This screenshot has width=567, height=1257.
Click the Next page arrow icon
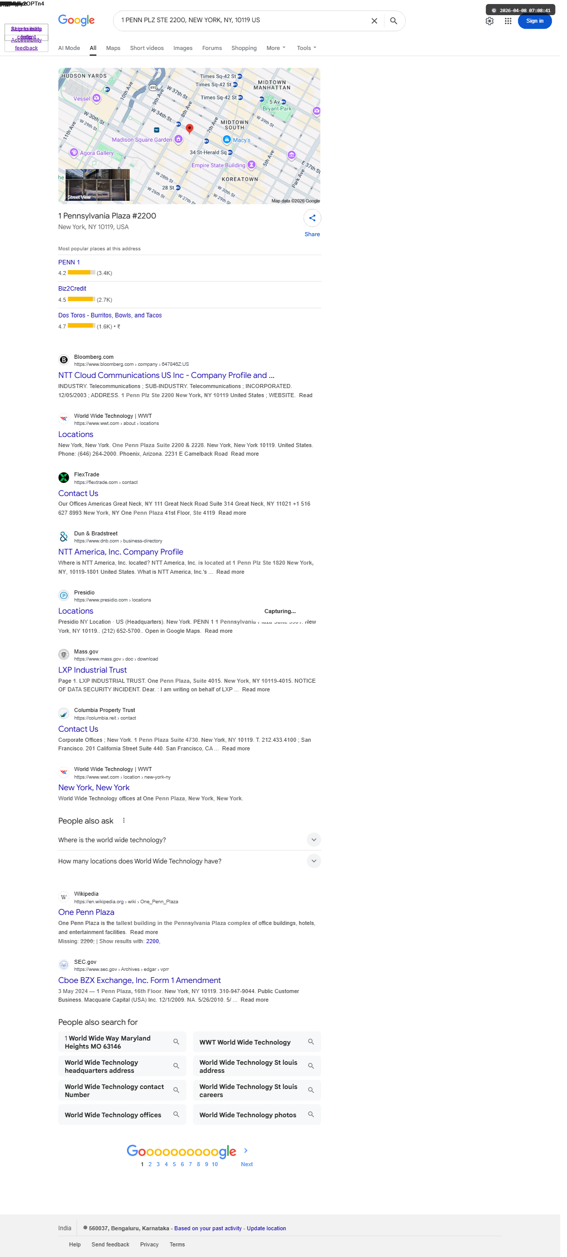click(246, 1151)
